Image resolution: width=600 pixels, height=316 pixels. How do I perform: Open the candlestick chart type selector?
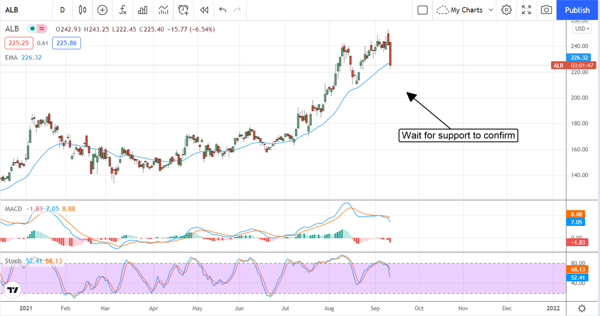82,9
